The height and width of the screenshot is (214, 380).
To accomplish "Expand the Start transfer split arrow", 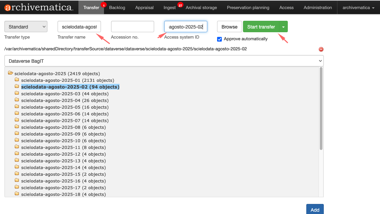I will pyautogui.click(x=283, y=27).
